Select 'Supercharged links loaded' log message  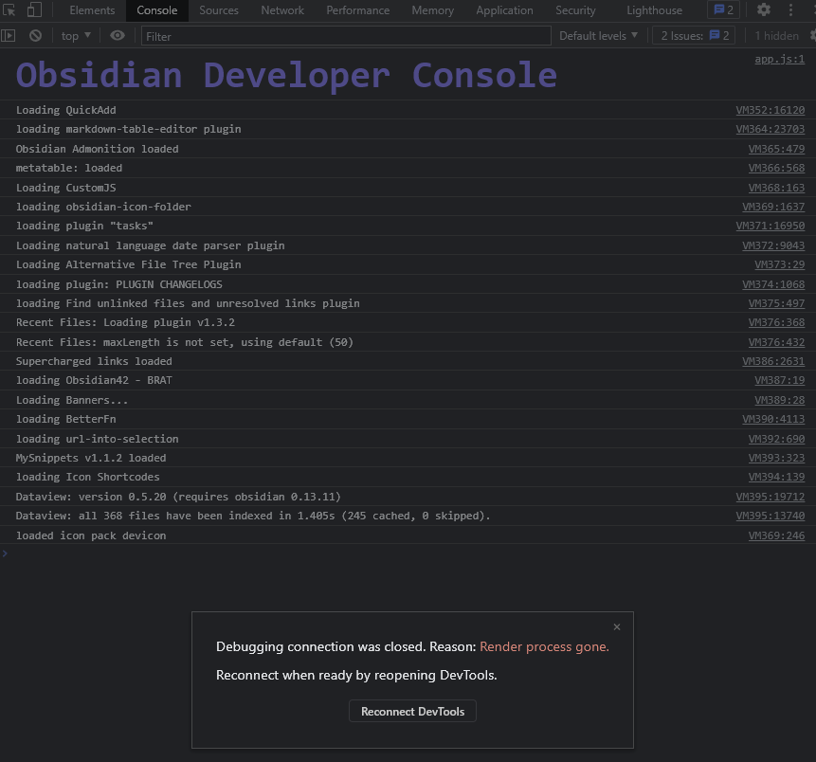click(x=94, y=361)
